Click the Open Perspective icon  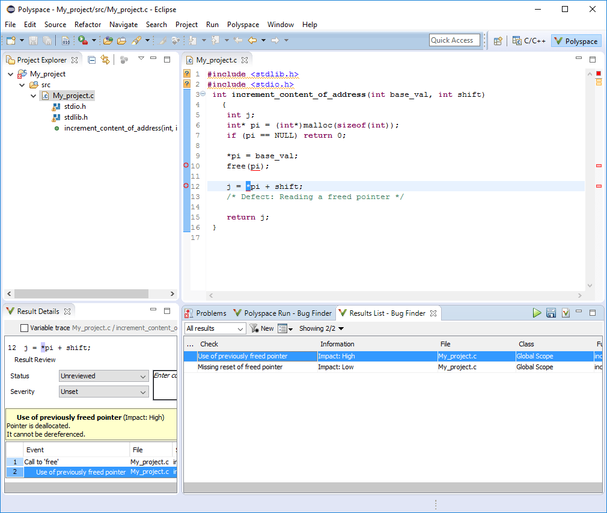[x=498, y=41]
